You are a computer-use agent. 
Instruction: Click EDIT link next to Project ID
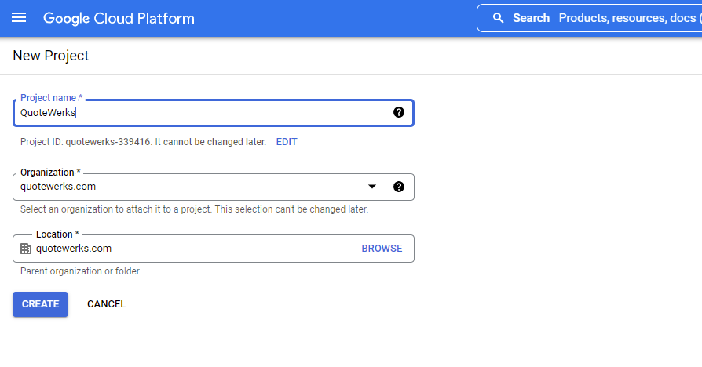287,142
